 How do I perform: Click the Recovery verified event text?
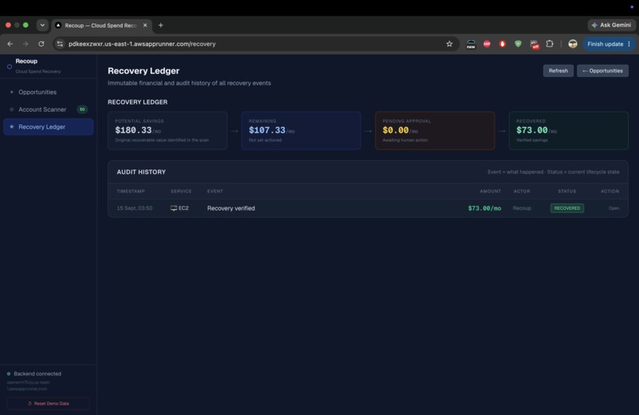231,208
